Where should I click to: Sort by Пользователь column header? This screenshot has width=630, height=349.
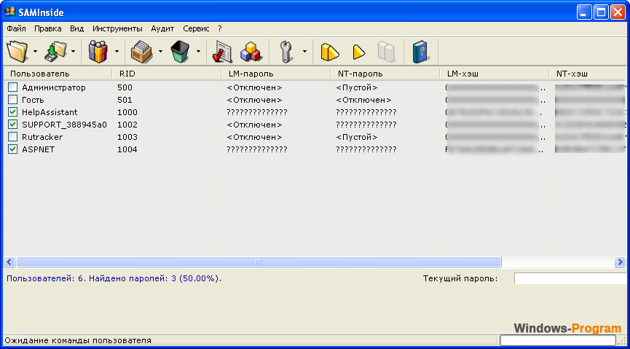click(58, 74)
